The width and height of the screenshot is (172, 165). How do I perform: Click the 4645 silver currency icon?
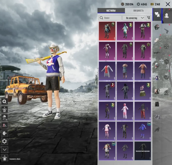139,4
